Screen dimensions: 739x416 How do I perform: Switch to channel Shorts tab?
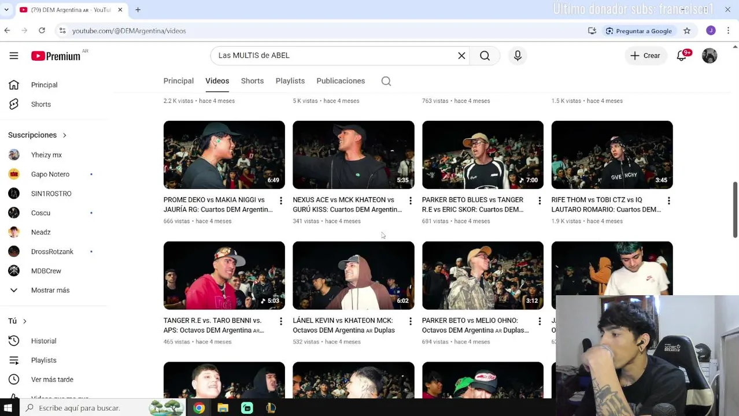click(x=252, y=81)
